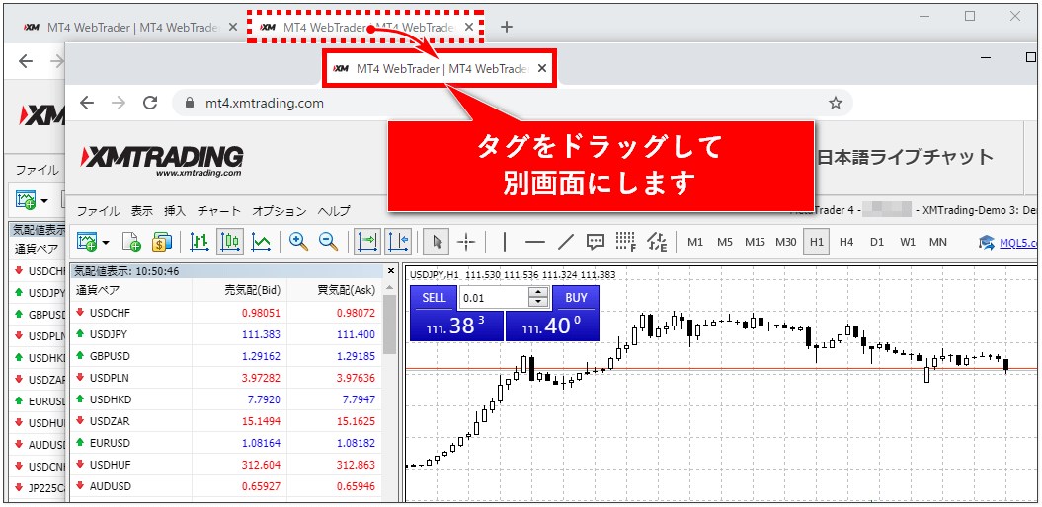The height and width of the screenshot is (507, 1042).
Task: Open the accounts dollar coin icon
Action: click(x=161, y=242)
